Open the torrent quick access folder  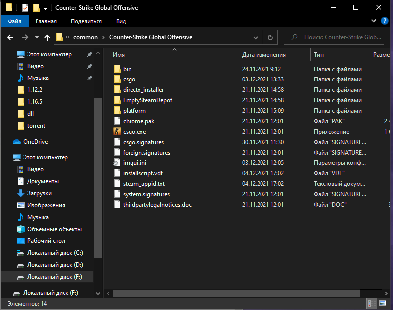click(x=32, y=126)
